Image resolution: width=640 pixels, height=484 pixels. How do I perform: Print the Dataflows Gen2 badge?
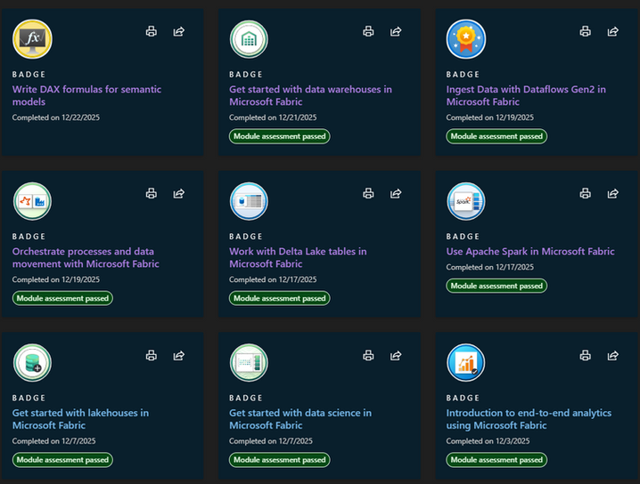pos(586,31)
